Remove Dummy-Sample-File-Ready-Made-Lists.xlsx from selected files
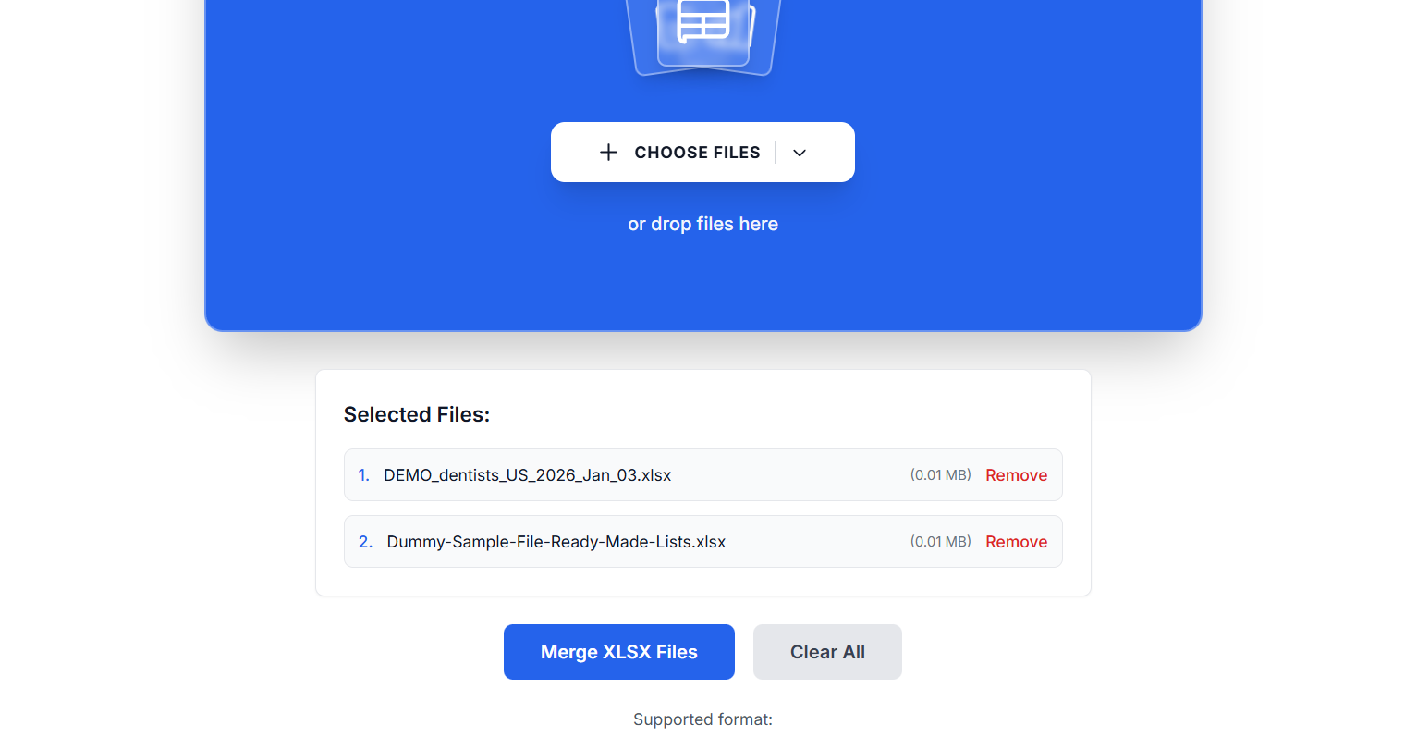This screenshot has width=1405, height=737. (x=1016, y=541)
